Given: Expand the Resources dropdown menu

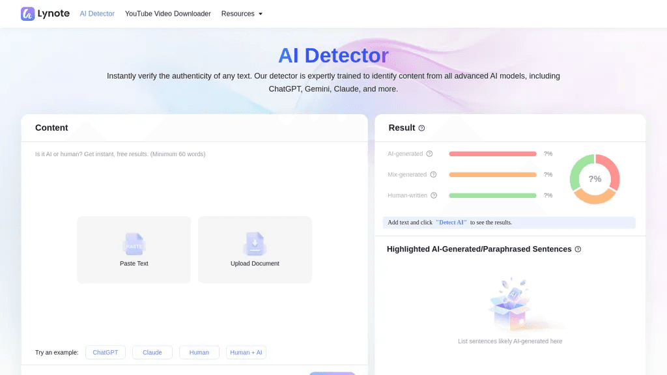Looking at the screenshot, I should pos(242,14).
